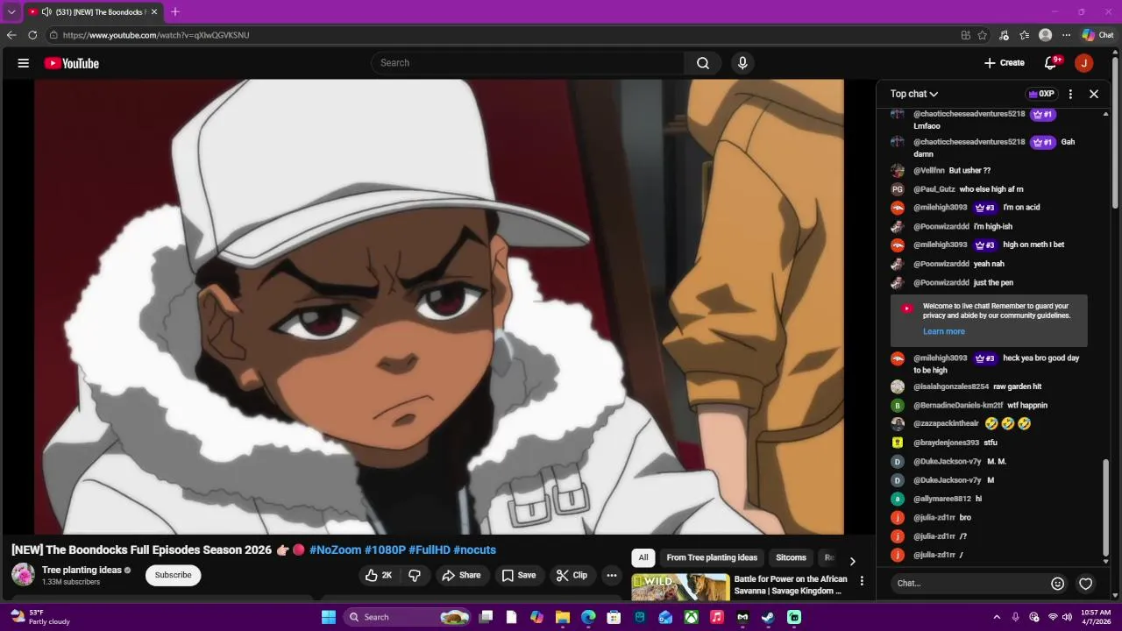Click @allymaree8812 username in chat
Image resolution: width=1122 pixels, height=631 pixels.
[x=942, y=499]
